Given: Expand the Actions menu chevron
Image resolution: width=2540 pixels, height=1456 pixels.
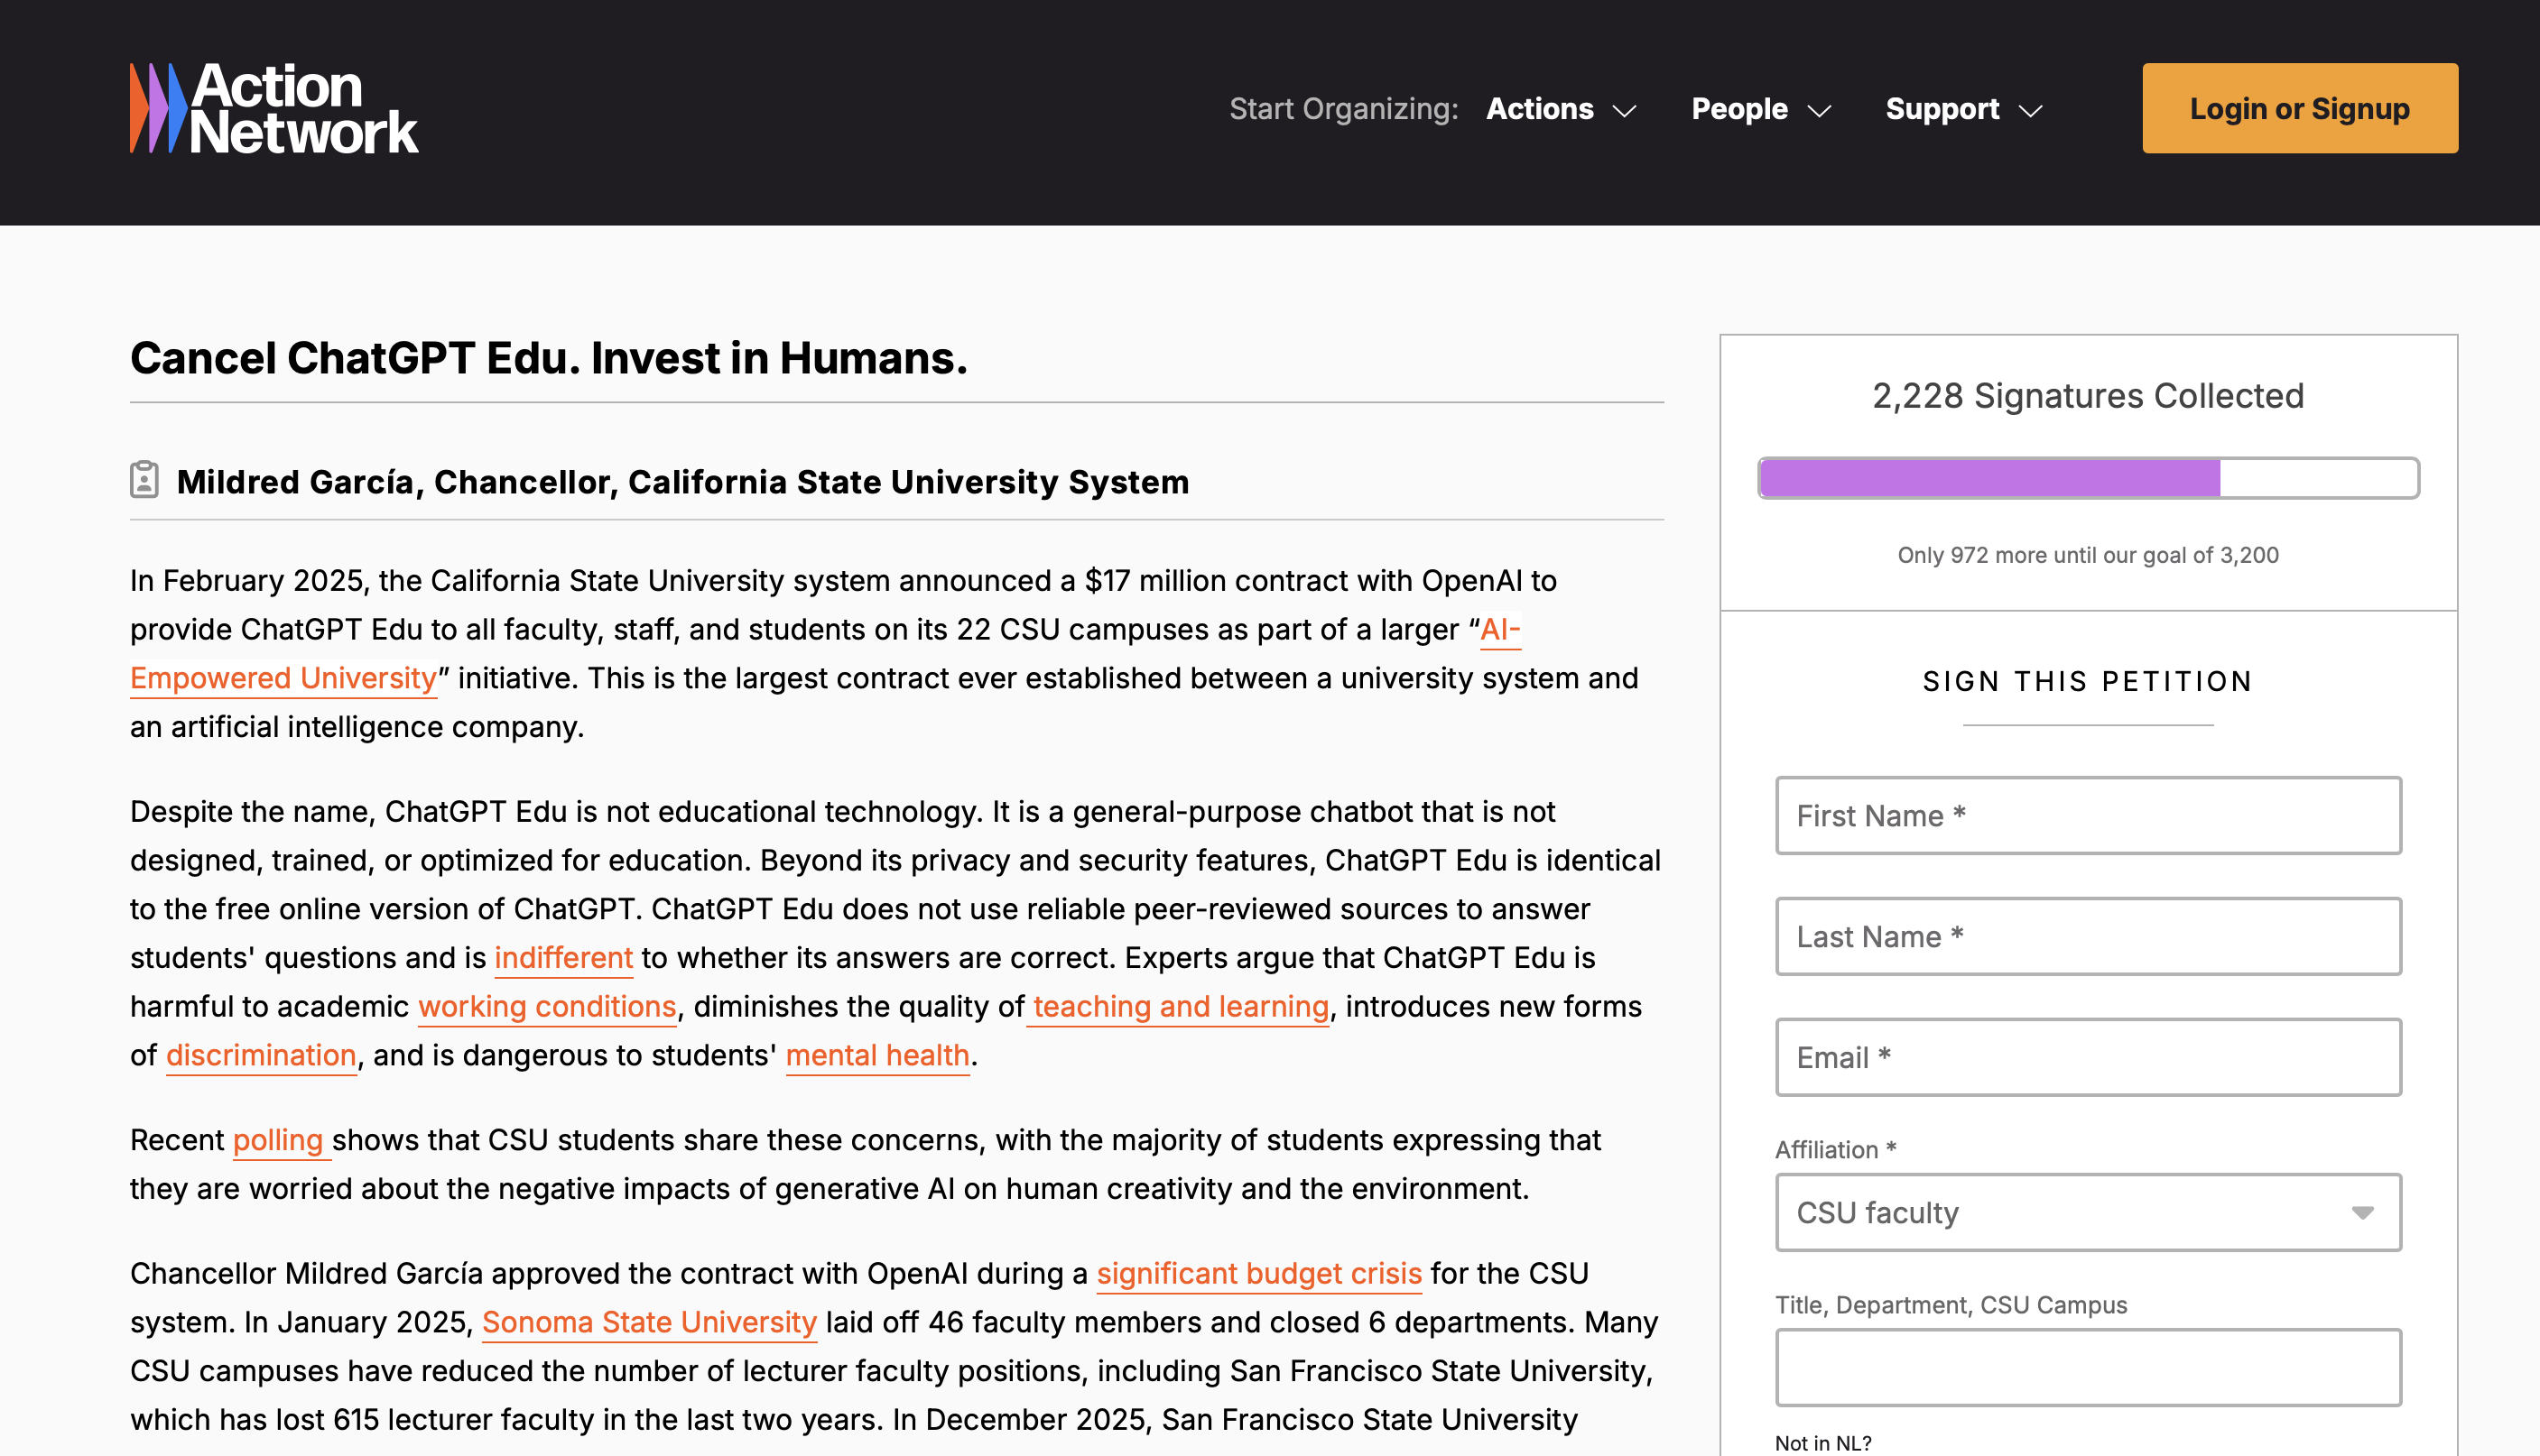Looking at the screenshot, I should (1626, 110).
